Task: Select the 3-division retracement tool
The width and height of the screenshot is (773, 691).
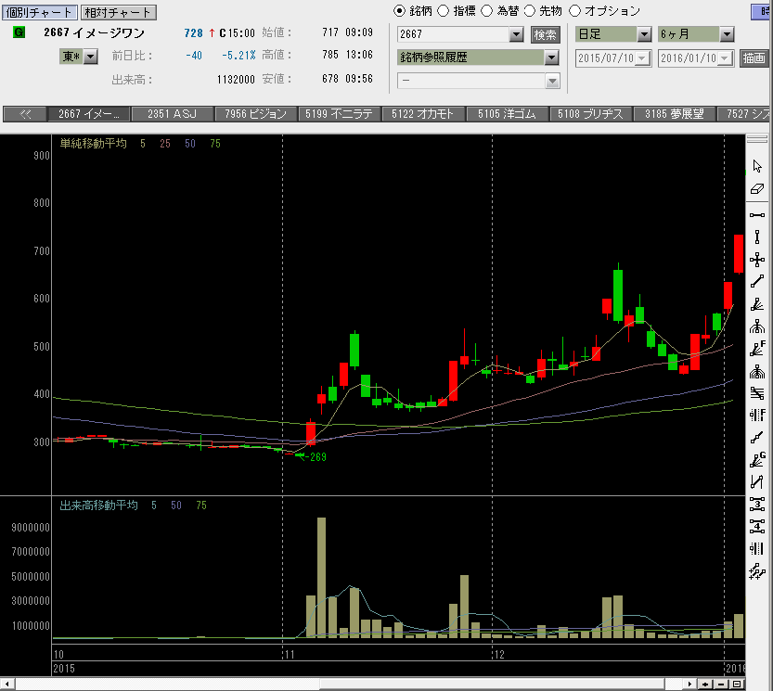Action: click(757, 504)
